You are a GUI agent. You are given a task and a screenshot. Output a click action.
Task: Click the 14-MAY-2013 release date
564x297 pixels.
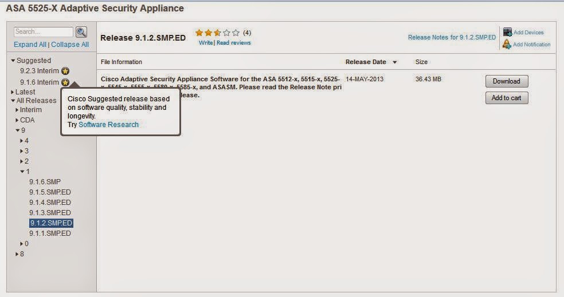click(365, 79)
